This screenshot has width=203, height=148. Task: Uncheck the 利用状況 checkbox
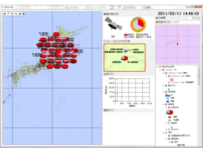(169, 108)
